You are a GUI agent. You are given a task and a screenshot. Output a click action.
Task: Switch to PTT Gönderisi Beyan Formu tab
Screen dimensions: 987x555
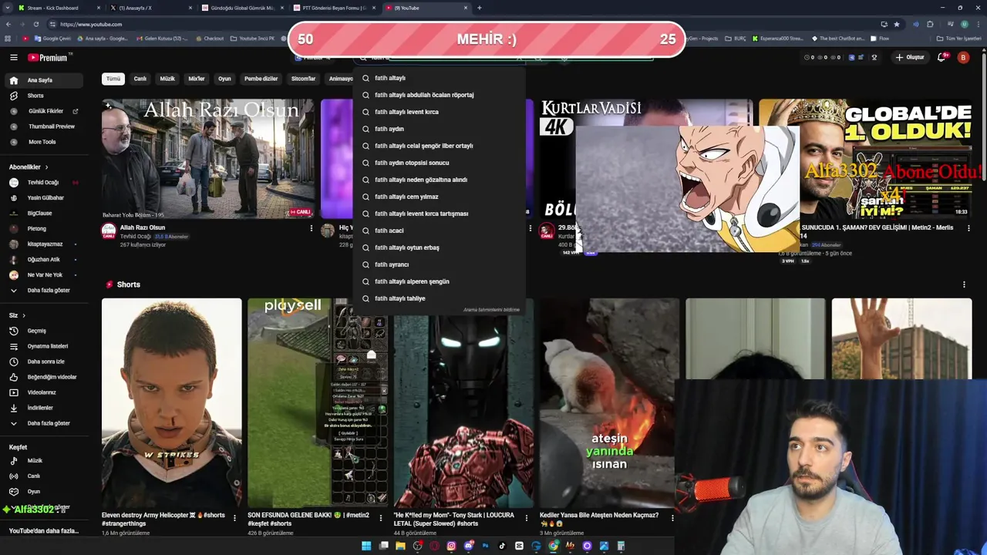tap(335, 8)
